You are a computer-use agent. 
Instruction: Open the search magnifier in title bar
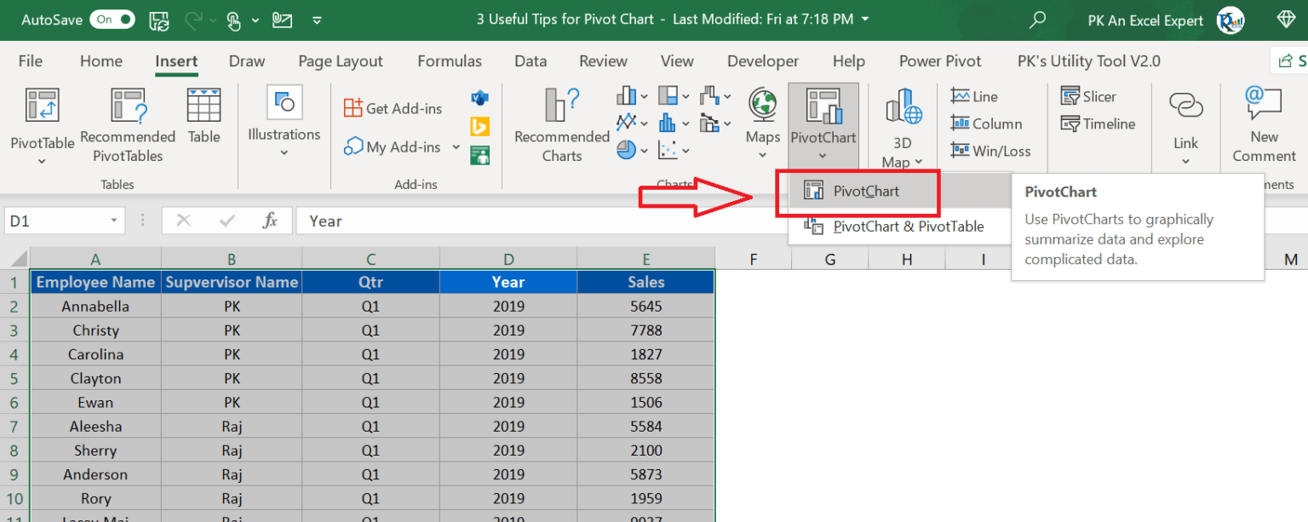[1037, 20]
